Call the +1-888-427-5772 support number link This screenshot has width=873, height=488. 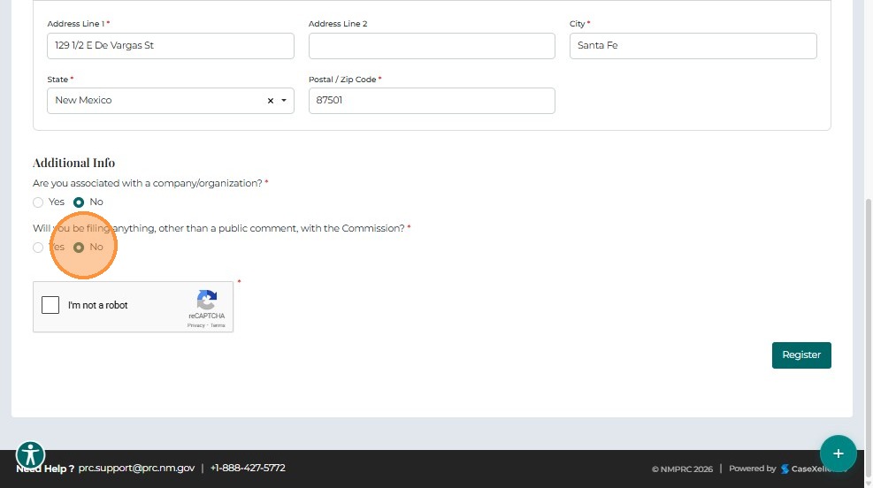(x=248, y=468)
